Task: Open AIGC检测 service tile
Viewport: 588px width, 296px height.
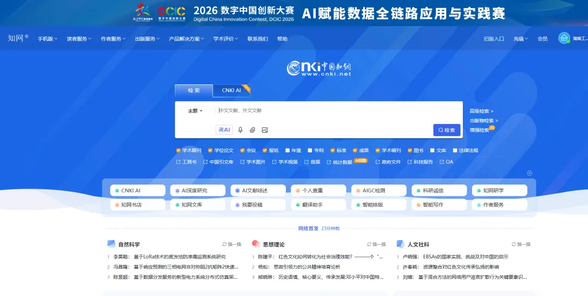Action: tap(379, 190)
